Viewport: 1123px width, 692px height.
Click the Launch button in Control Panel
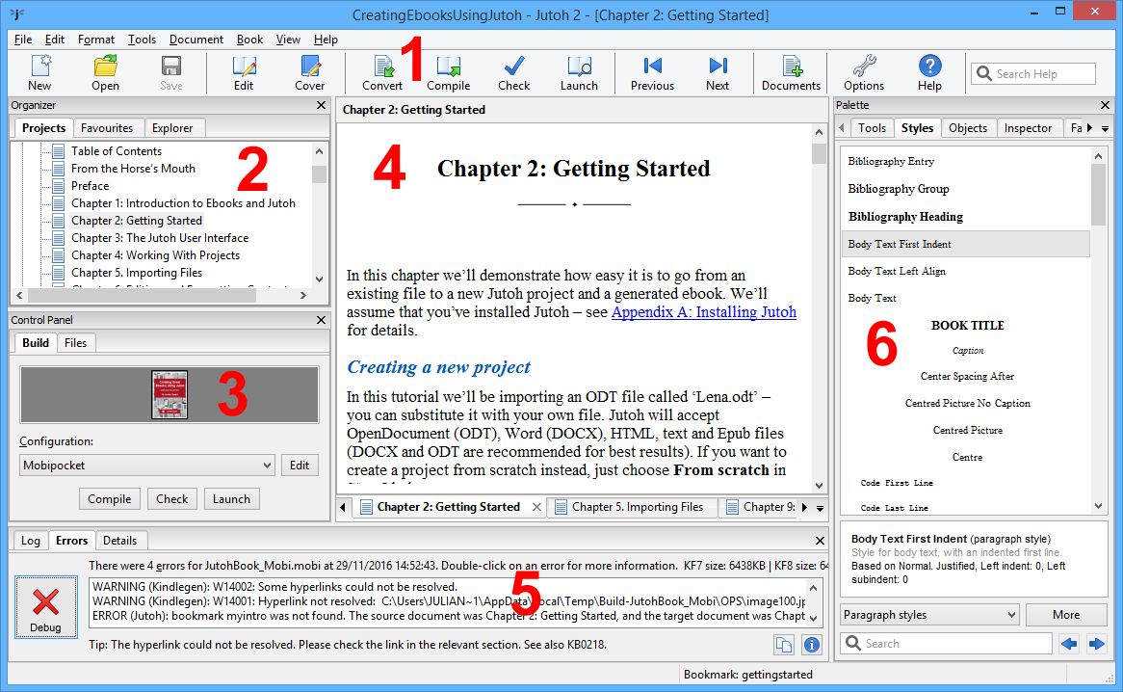[231, 499]
